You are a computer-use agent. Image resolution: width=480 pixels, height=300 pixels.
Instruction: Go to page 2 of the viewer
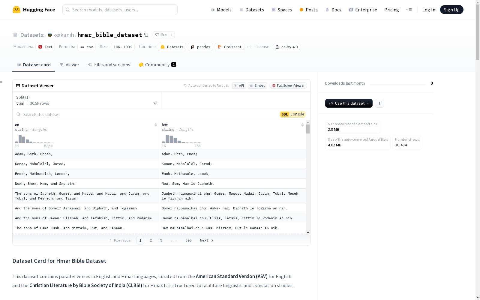[x=151, y=240]
